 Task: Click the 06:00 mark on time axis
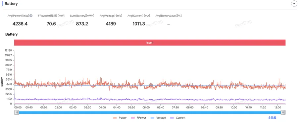point(146,107)
